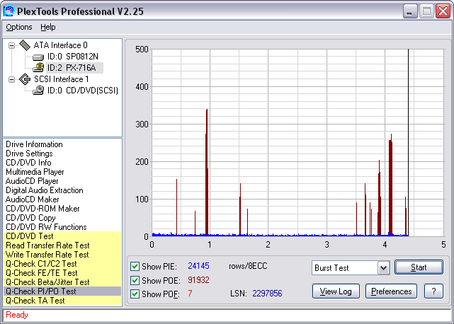Open CD/DVD Copy function
Viewport: 454px width, 324px height.
pyautogui.click(x=30, y=218)
